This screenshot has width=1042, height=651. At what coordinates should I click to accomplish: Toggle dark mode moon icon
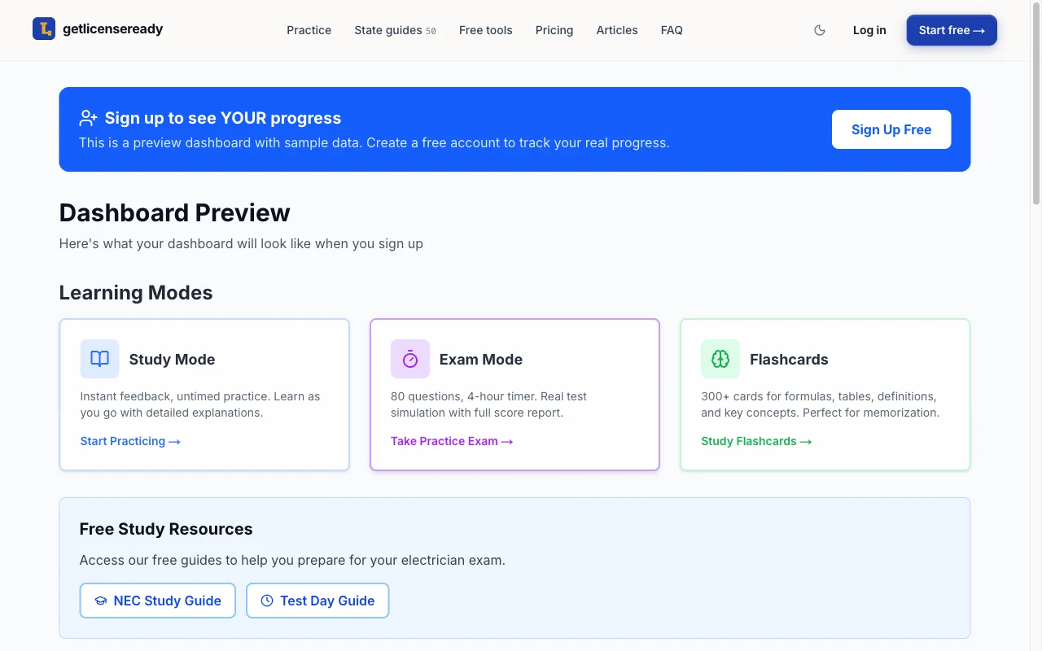coord(820,30)
